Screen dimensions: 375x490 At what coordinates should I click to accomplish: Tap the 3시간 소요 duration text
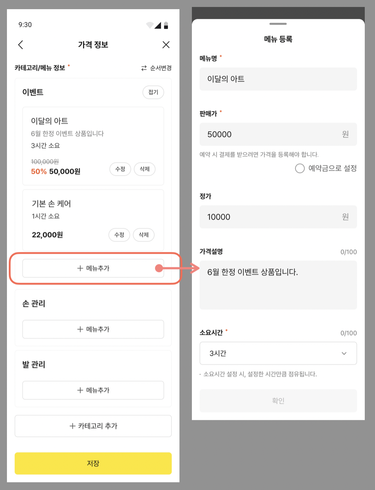[x=45, y=146]
